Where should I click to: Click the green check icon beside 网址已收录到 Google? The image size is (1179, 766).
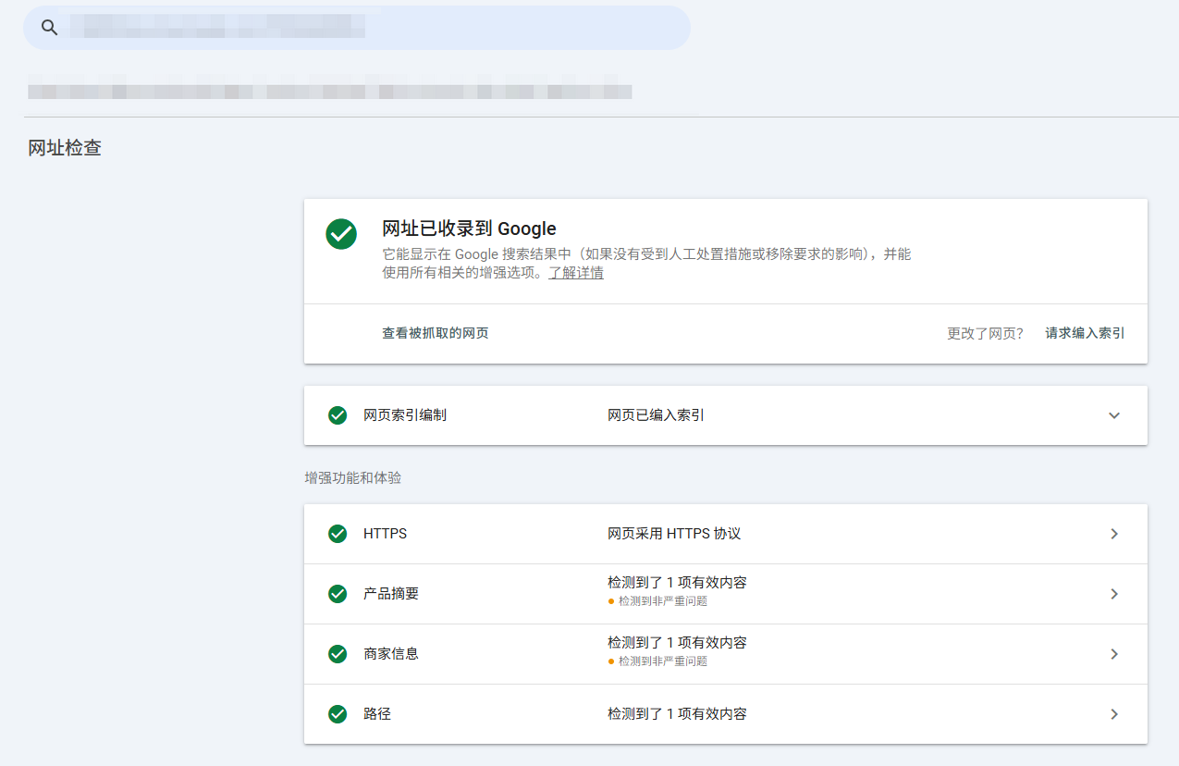341,235
